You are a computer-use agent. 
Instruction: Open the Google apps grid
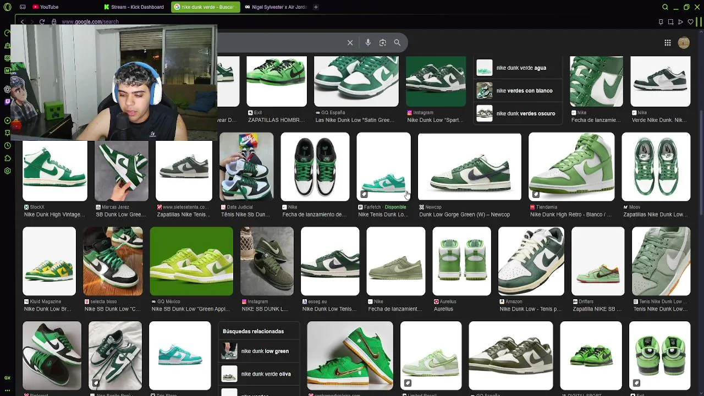click(667, 43)
